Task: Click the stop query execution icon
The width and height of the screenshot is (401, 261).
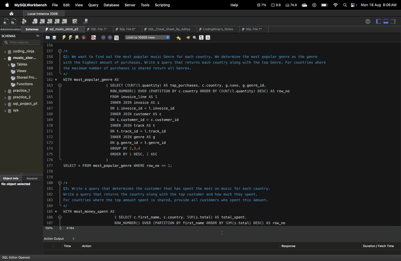Action: (84, 37)
